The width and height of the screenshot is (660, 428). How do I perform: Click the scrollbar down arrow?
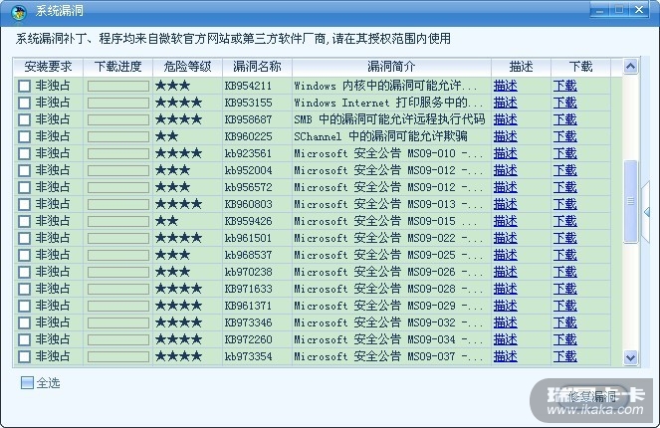point(630,357)
